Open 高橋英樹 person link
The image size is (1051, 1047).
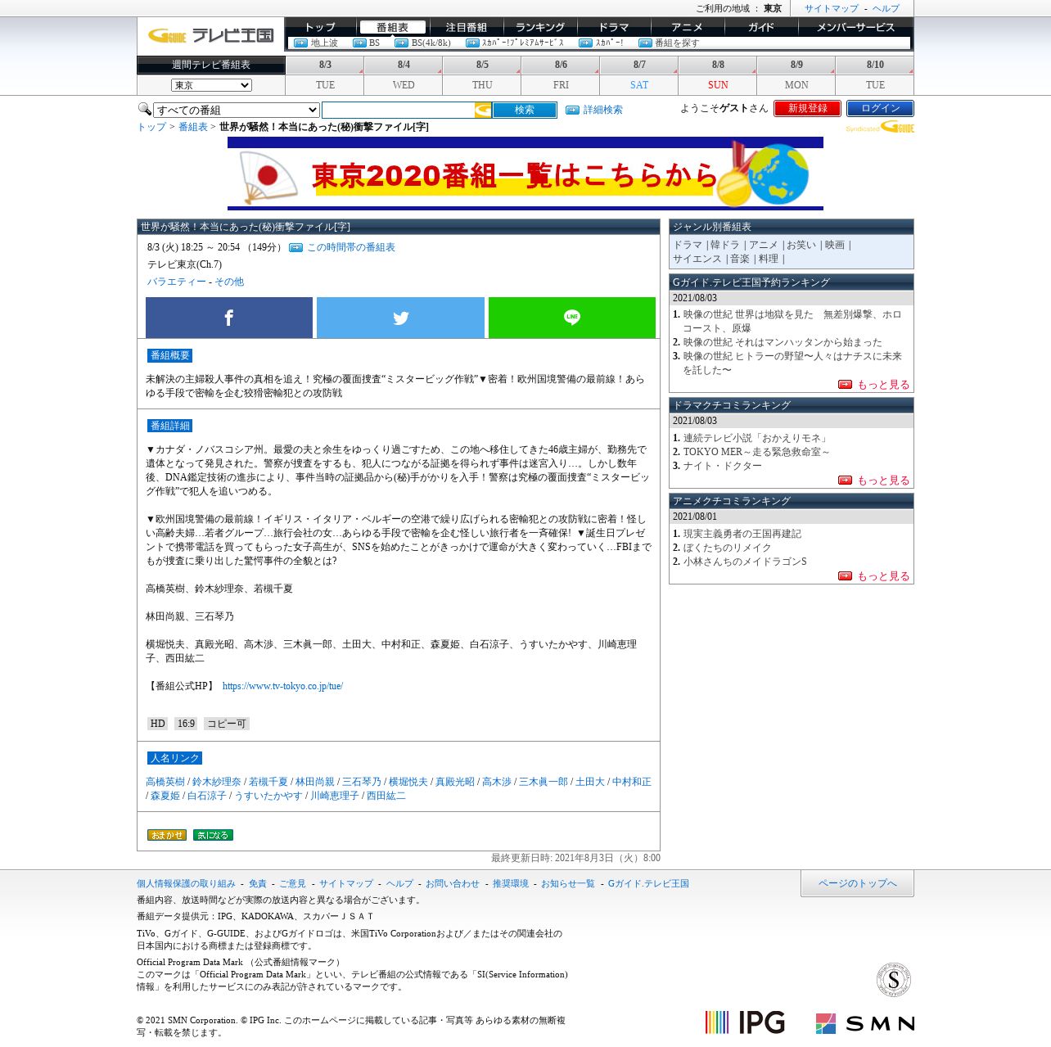165,782
